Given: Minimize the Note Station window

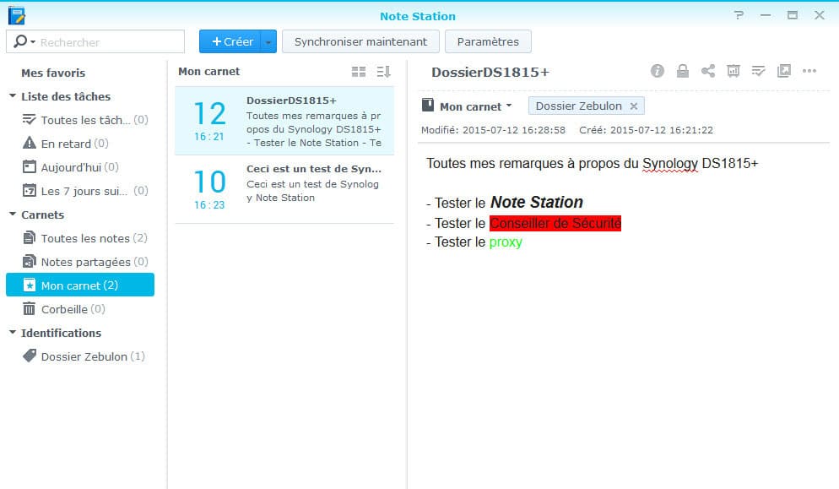Looking at the screenshot, I should (766, 15).
